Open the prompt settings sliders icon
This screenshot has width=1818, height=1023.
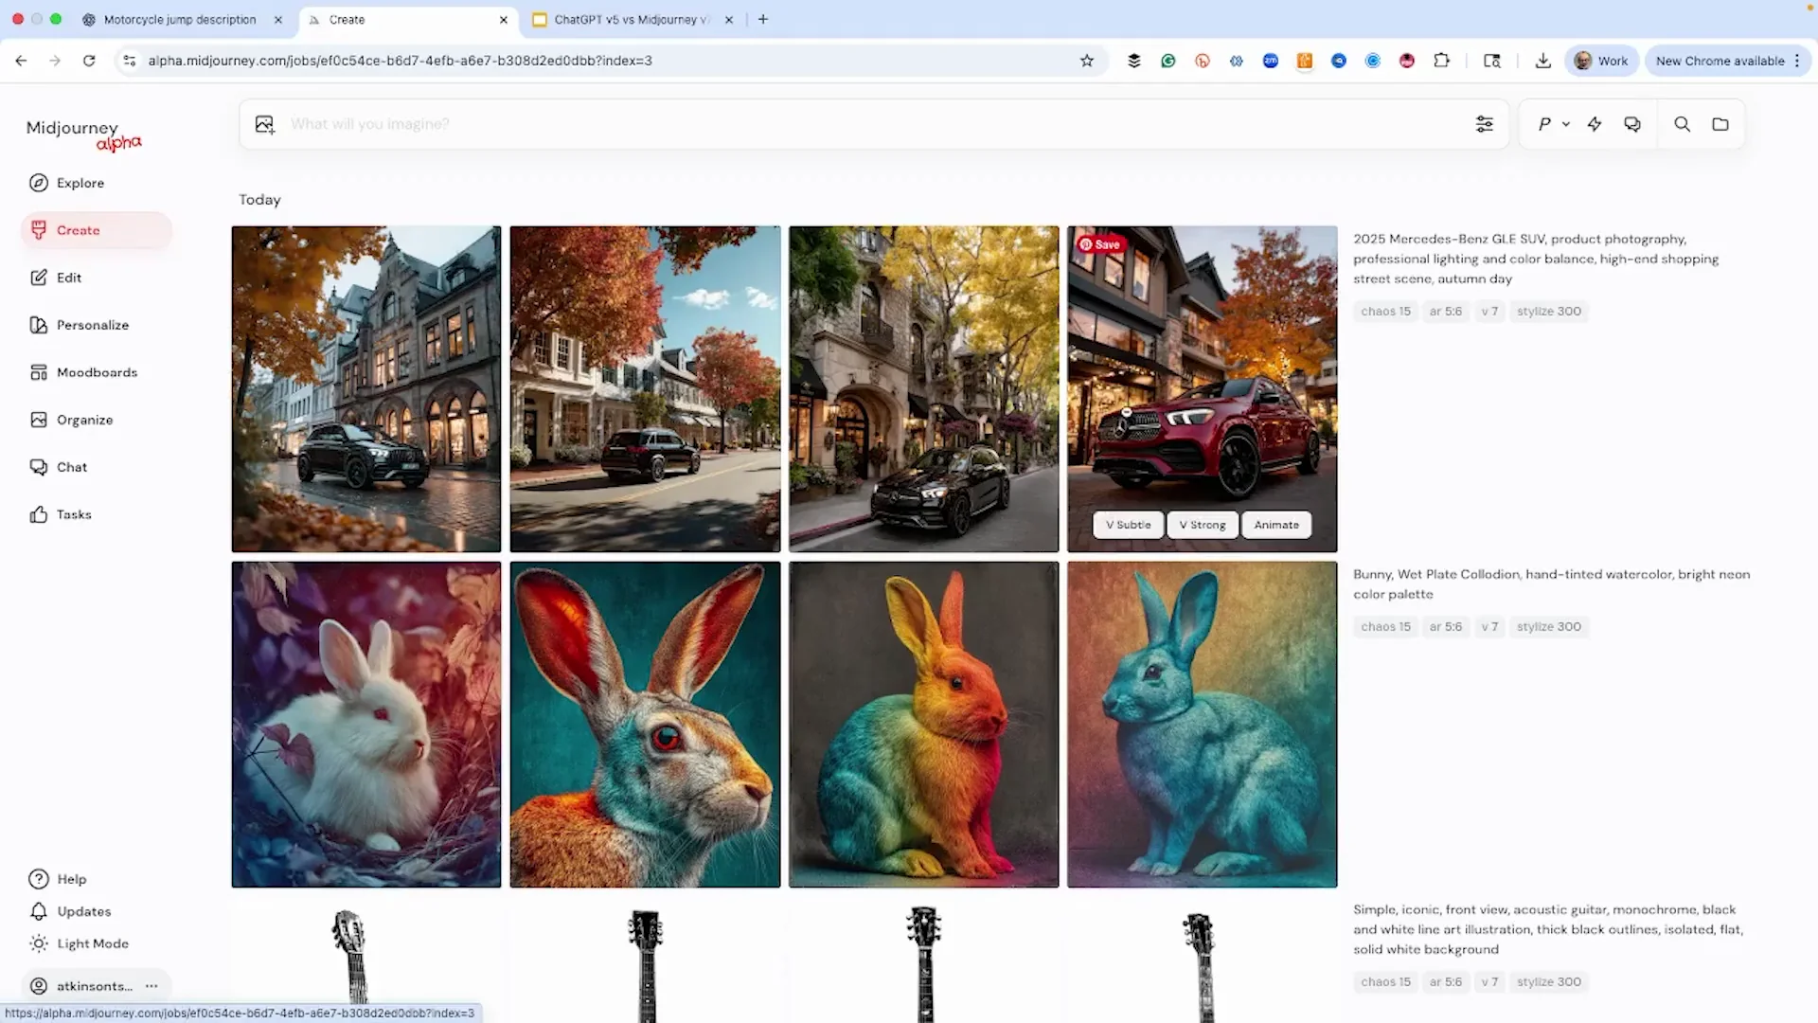pyautogui.click(x=1485, y=124)
